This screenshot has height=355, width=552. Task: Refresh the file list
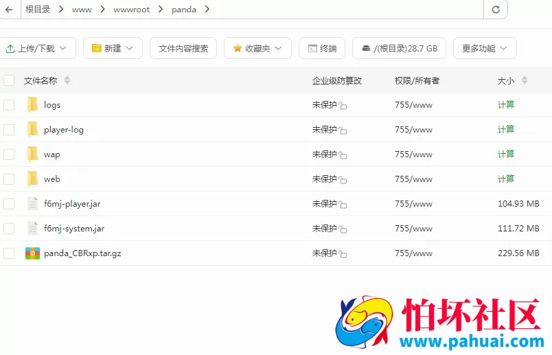click(496, 10)
